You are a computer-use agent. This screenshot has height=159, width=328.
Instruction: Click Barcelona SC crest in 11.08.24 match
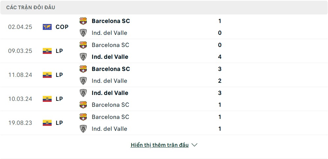point(83,69)
